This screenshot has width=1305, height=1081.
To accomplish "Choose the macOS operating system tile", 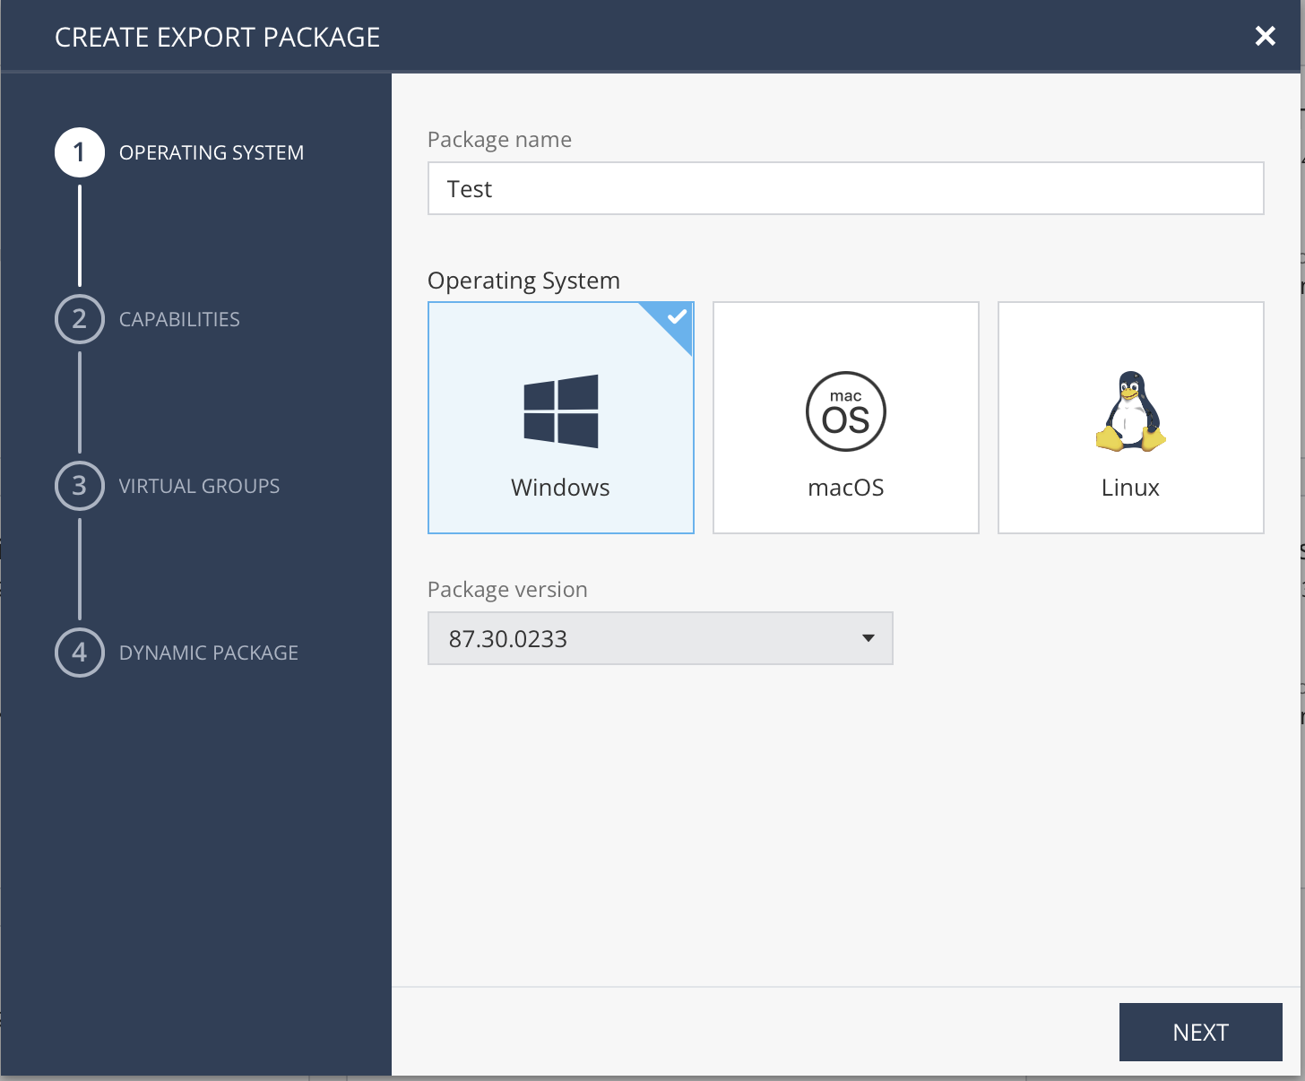I will pyautogui.click(x=846, y=418).
